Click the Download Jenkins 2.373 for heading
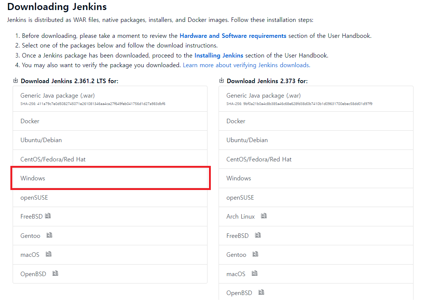This screenshot has width=422, height=308. pos(267,81)
